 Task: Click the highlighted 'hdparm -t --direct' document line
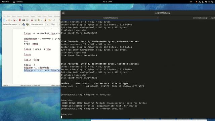point(42,70)
